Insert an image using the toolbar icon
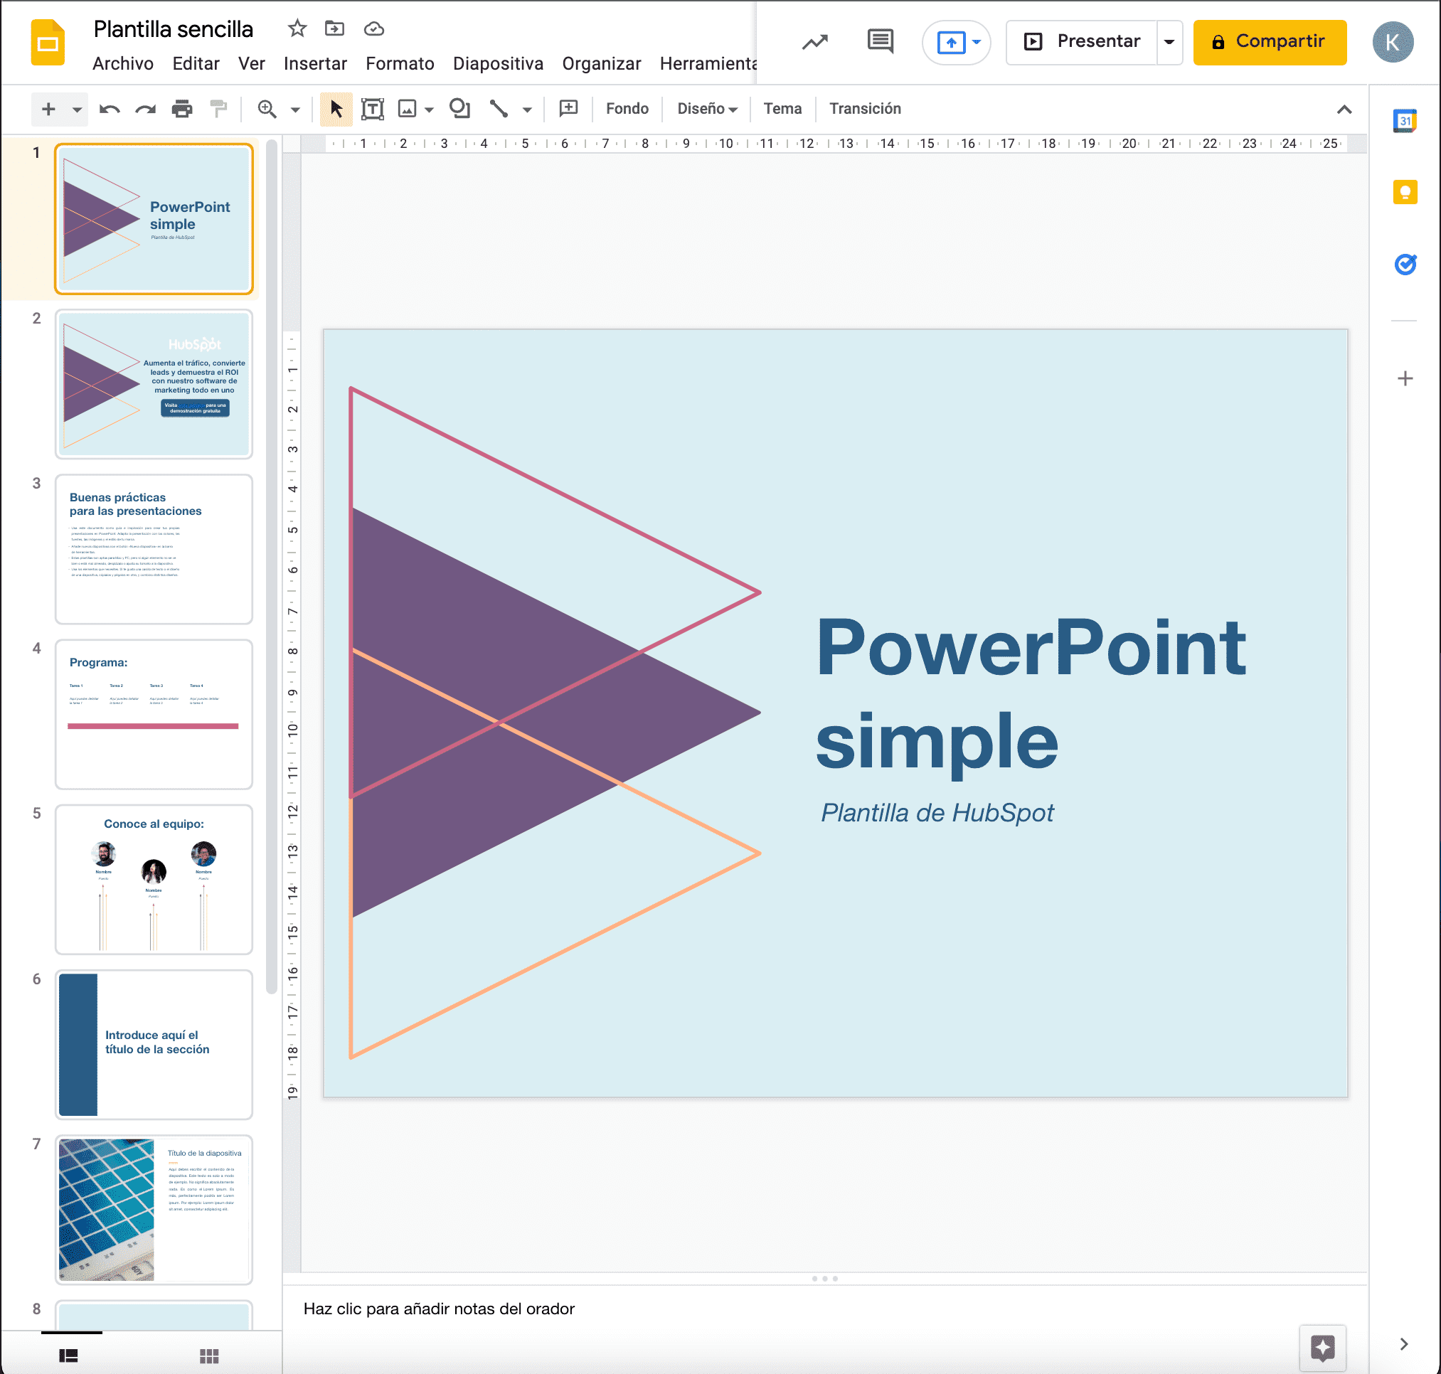This screenshot has height=1374, width=1441. click(x=408, y=108)
